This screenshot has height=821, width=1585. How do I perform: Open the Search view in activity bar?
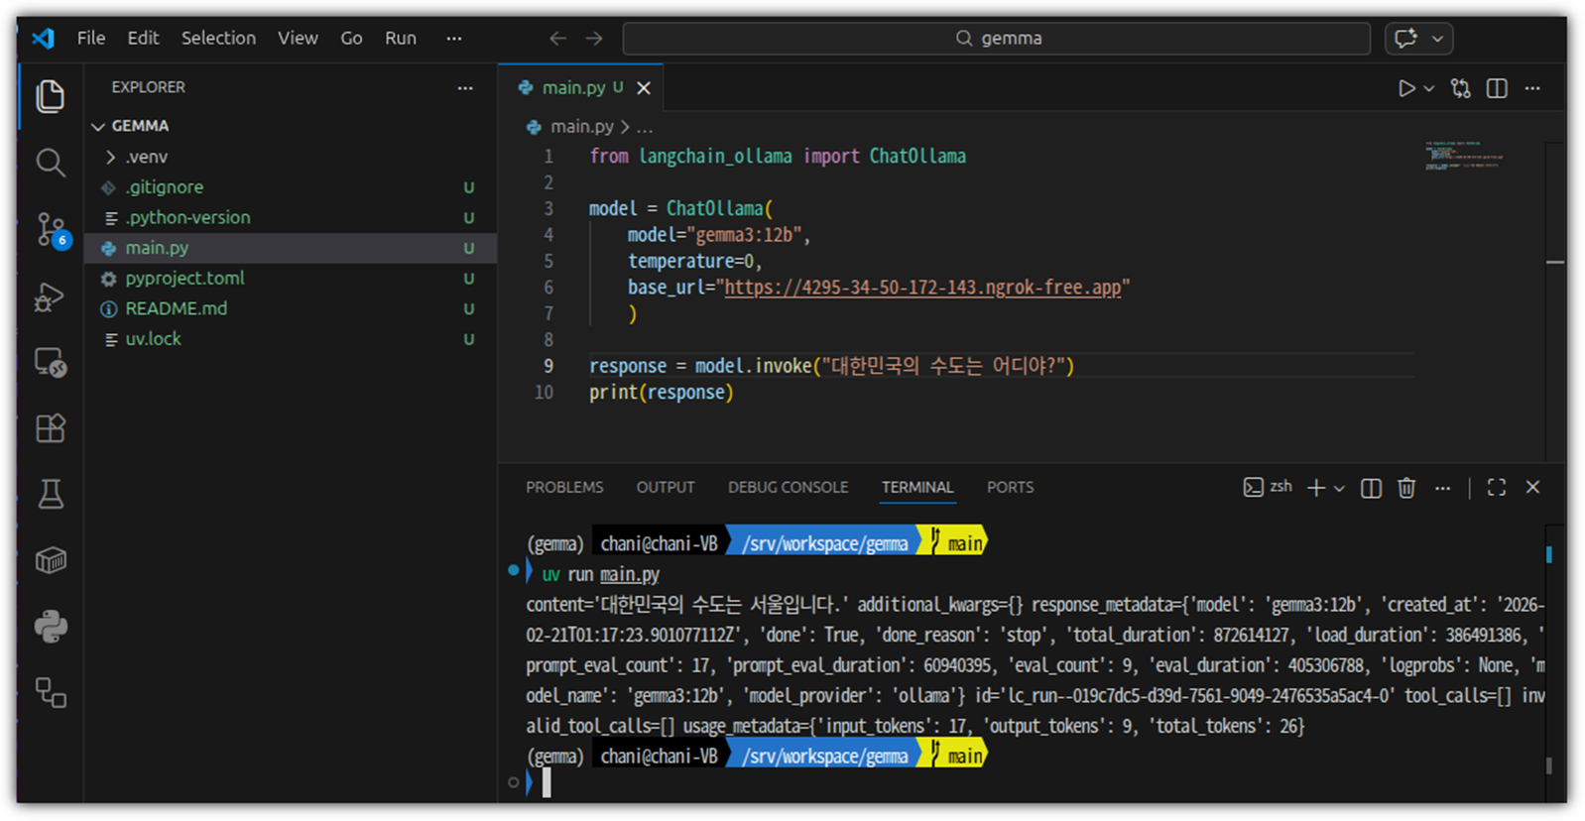[51, 163]
